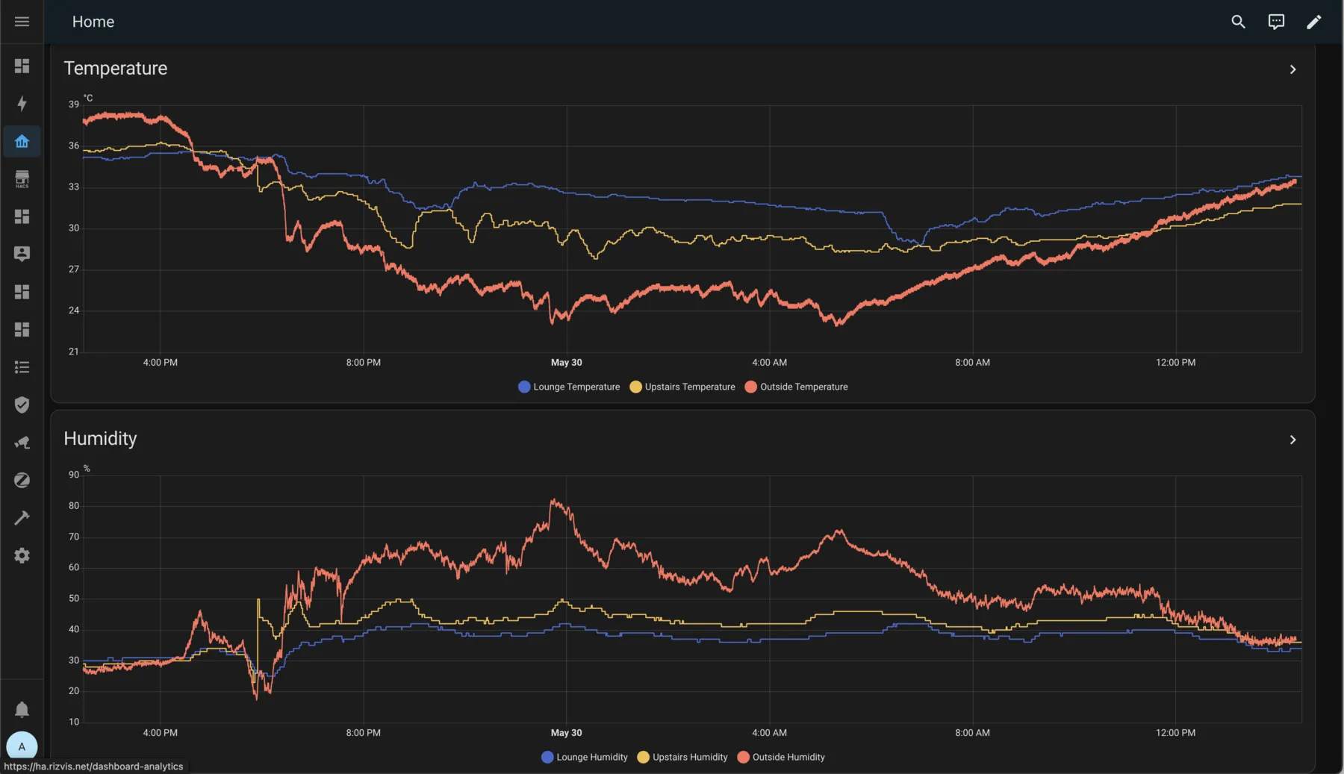
Task: Click the 12:00 PM label under Temperature chart
Action: (x=1176, y=363)
